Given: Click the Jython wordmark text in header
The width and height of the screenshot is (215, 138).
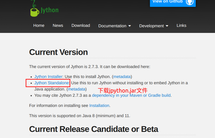Looking at the screenshot, I should [x=49, y=10].
